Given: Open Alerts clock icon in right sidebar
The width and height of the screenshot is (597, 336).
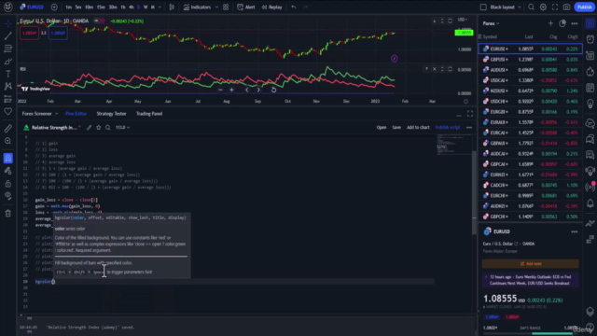Looking at the screenshot, I should pyautogui.click(x=590, y=39).
